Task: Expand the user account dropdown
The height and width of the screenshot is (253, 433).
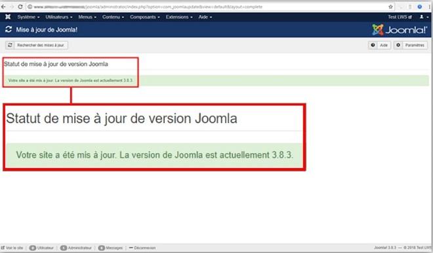Action: 424,17
